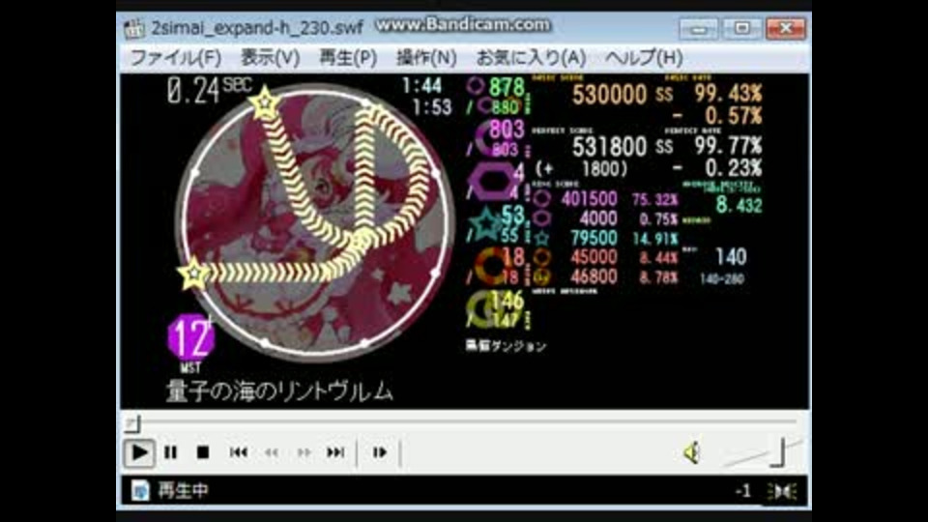Screen dimensions: 928x522
Task: Click the orange ring touch counter icon
Action: (x=491, y=266)
